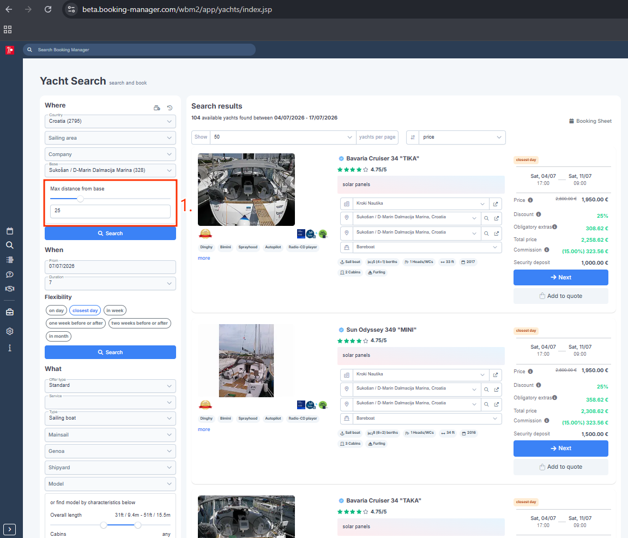Image resolution: width=628 pixels, height=538 pixels.
Task: Click the briefcase icon in the sidebar
Action: [9, 311]
